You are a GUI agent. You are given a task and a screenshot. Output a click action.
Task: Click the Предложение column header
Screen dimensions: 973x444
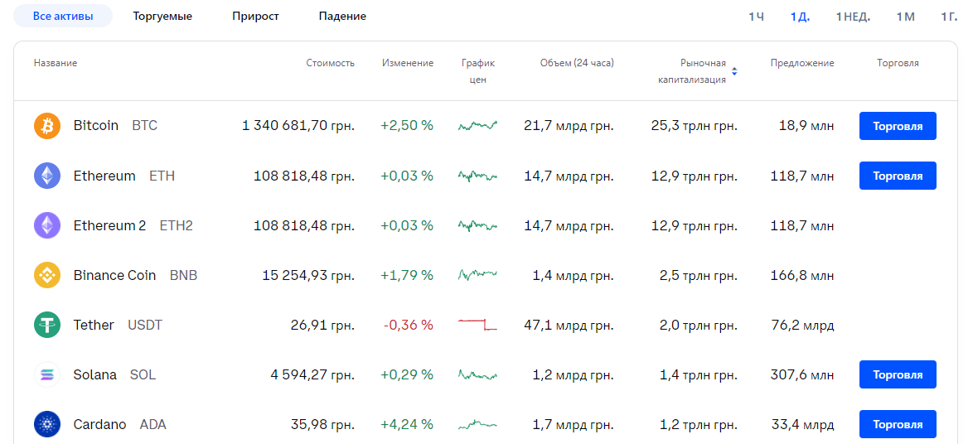(802, 63)
